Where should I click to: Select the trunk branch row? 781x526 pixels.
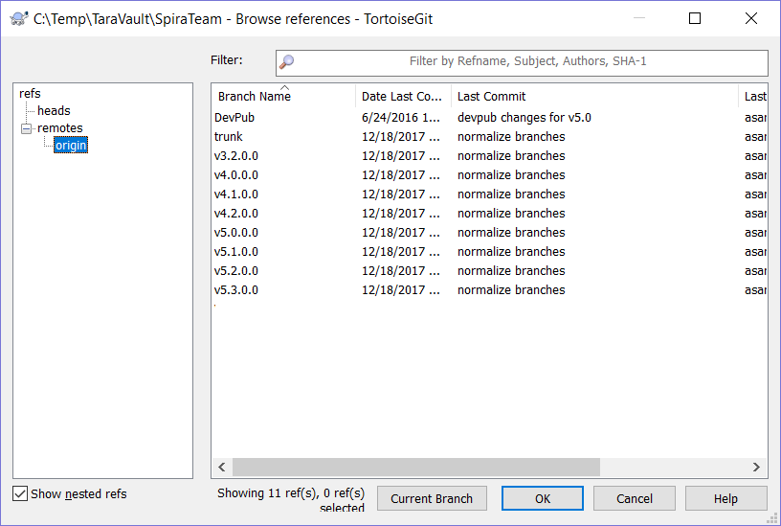[x=229, y=137]
